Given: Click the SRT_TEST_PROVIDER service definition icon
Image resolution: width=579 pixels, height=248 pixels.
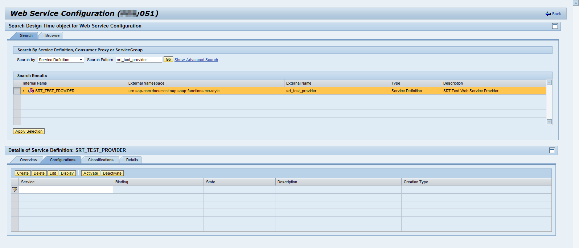Looking at the screenshot, I should (x=31, y=91).
